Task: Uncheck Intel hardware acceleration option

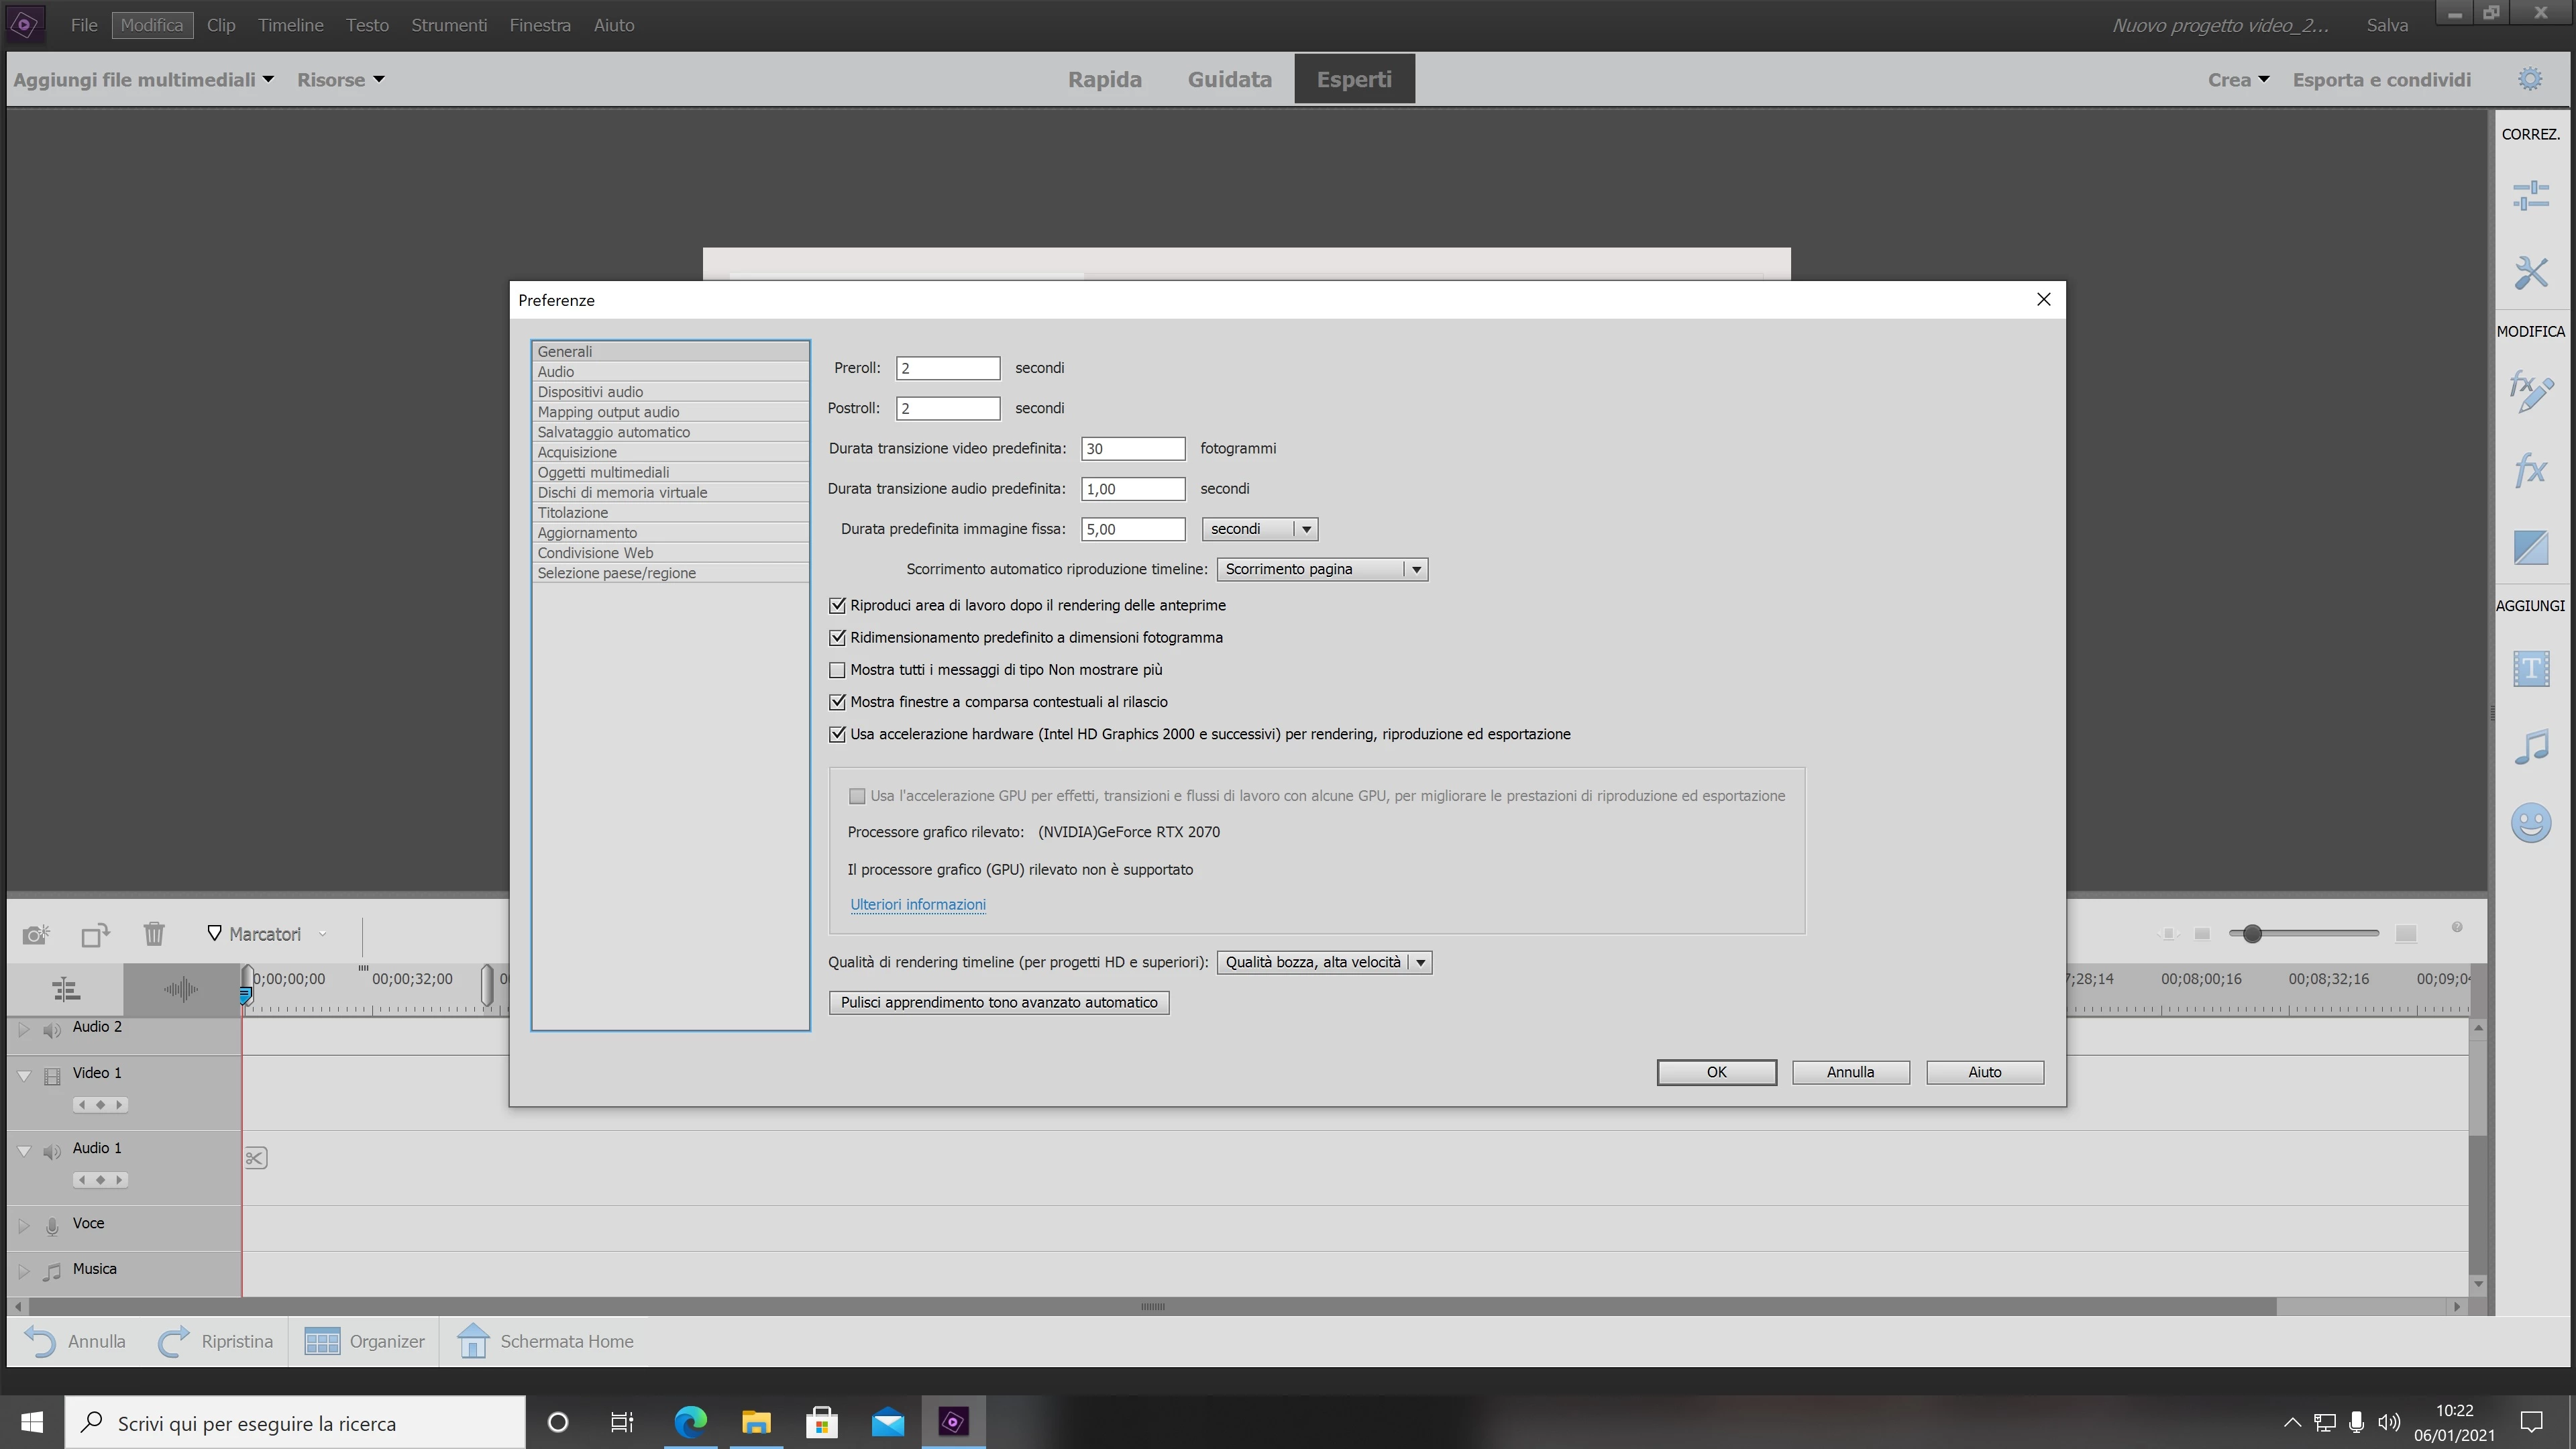Action: coord(838,734)
